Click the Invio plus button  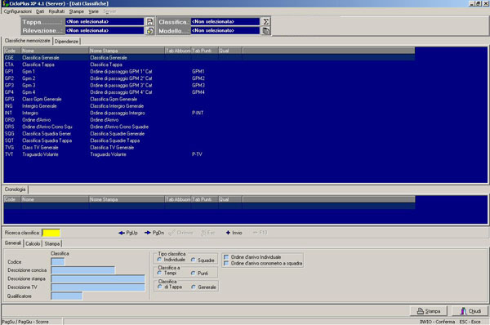pyautogui.click(x=234, y=233)
